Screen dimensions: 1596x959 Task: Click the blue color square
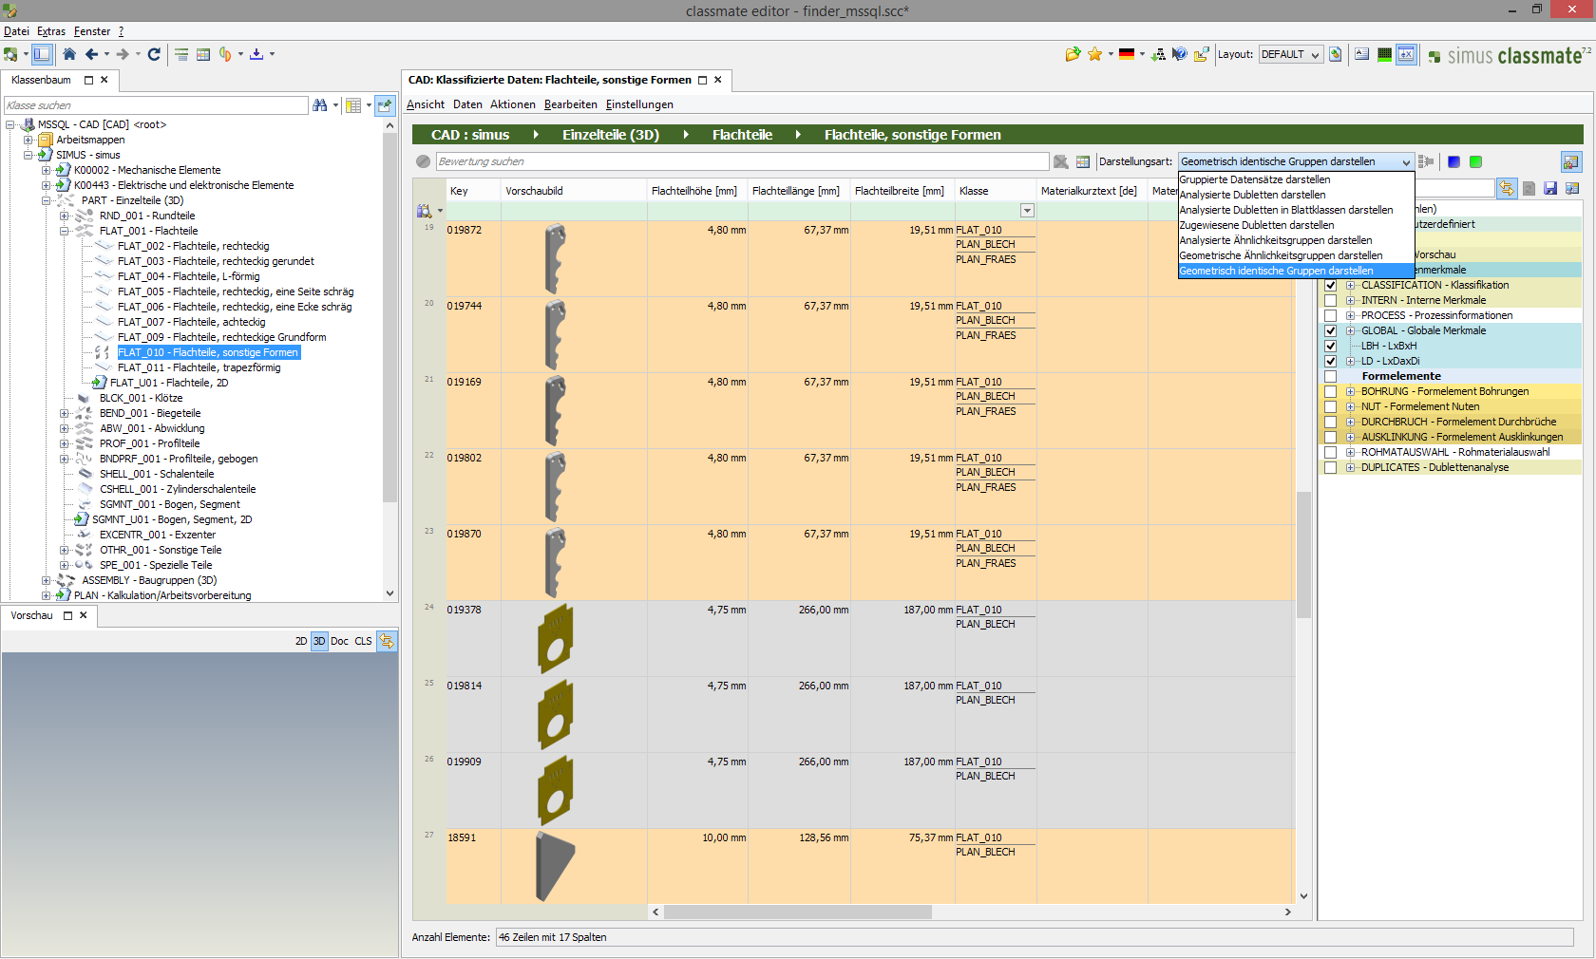pos(1453,161)
